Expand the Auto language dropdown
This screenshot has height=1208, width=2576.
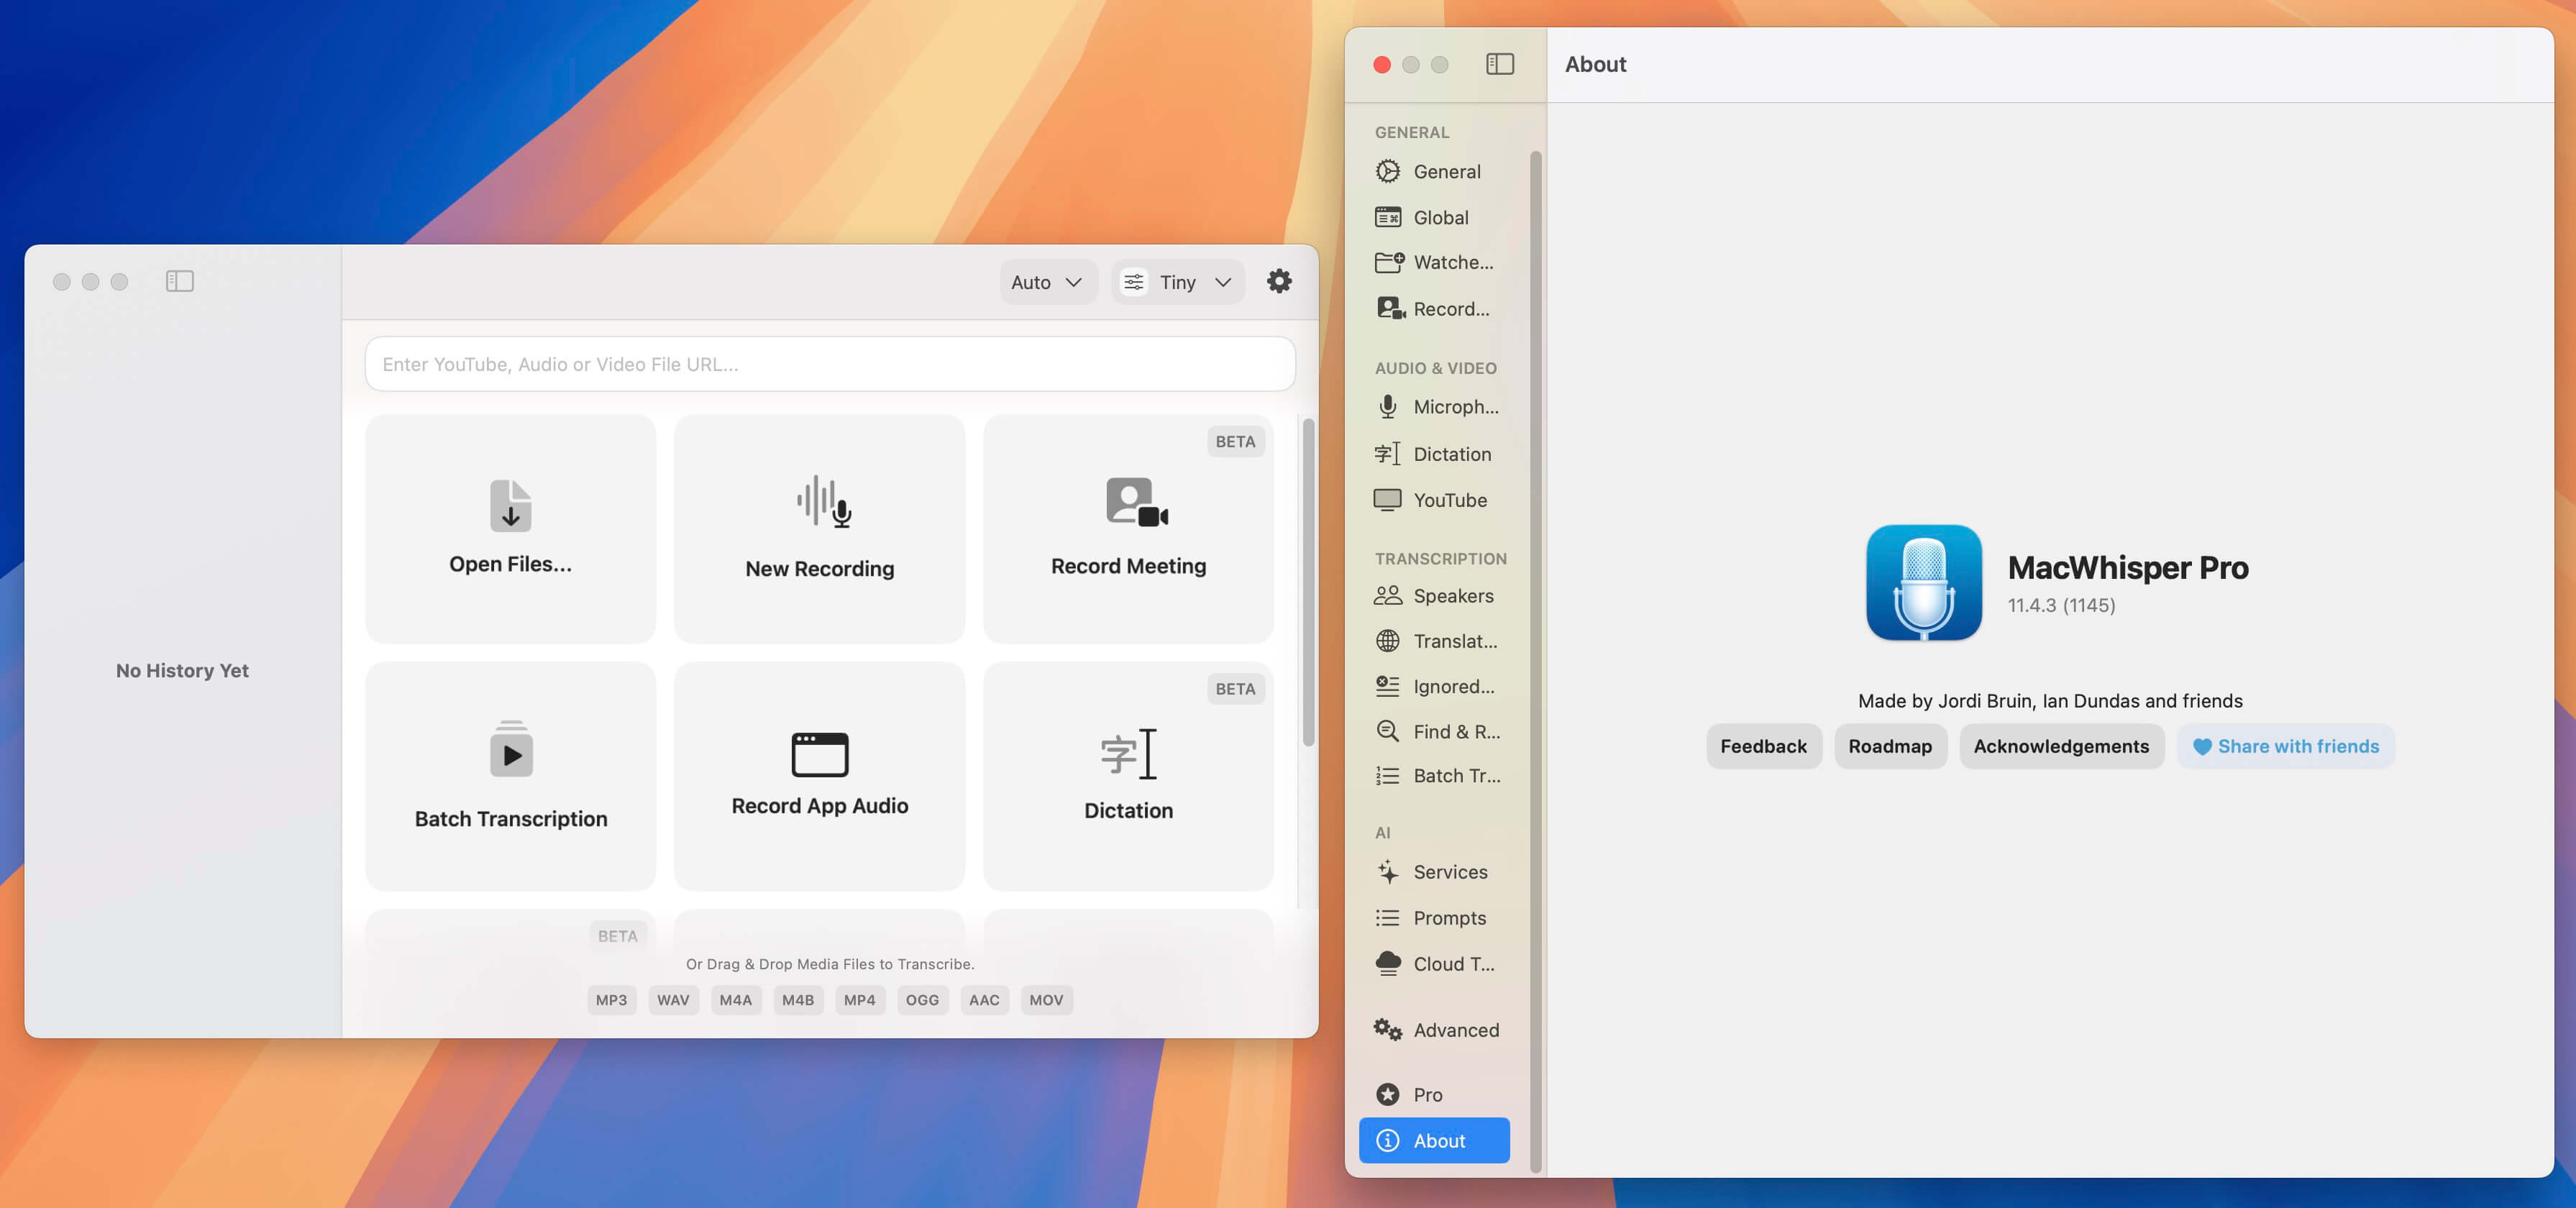pyautogui.click(x=1047, y=282)
